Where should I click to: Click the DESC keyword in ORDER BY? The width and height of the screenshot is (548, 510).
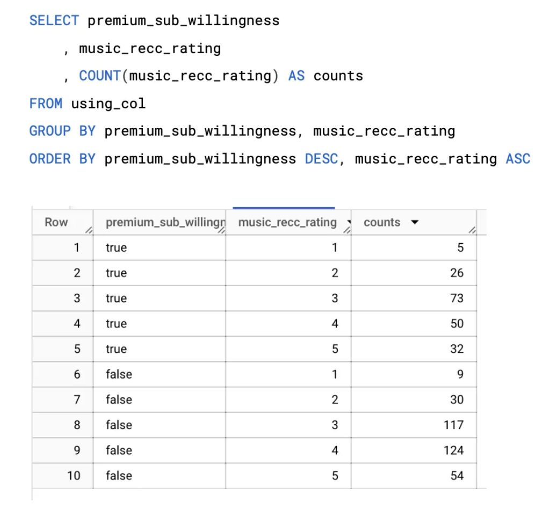(321, 159)
